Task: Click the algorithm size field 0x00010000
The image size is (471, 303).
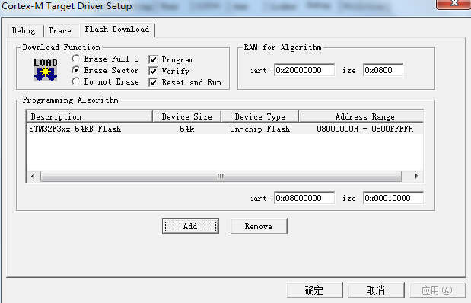Action: click(x=393, y=198)
